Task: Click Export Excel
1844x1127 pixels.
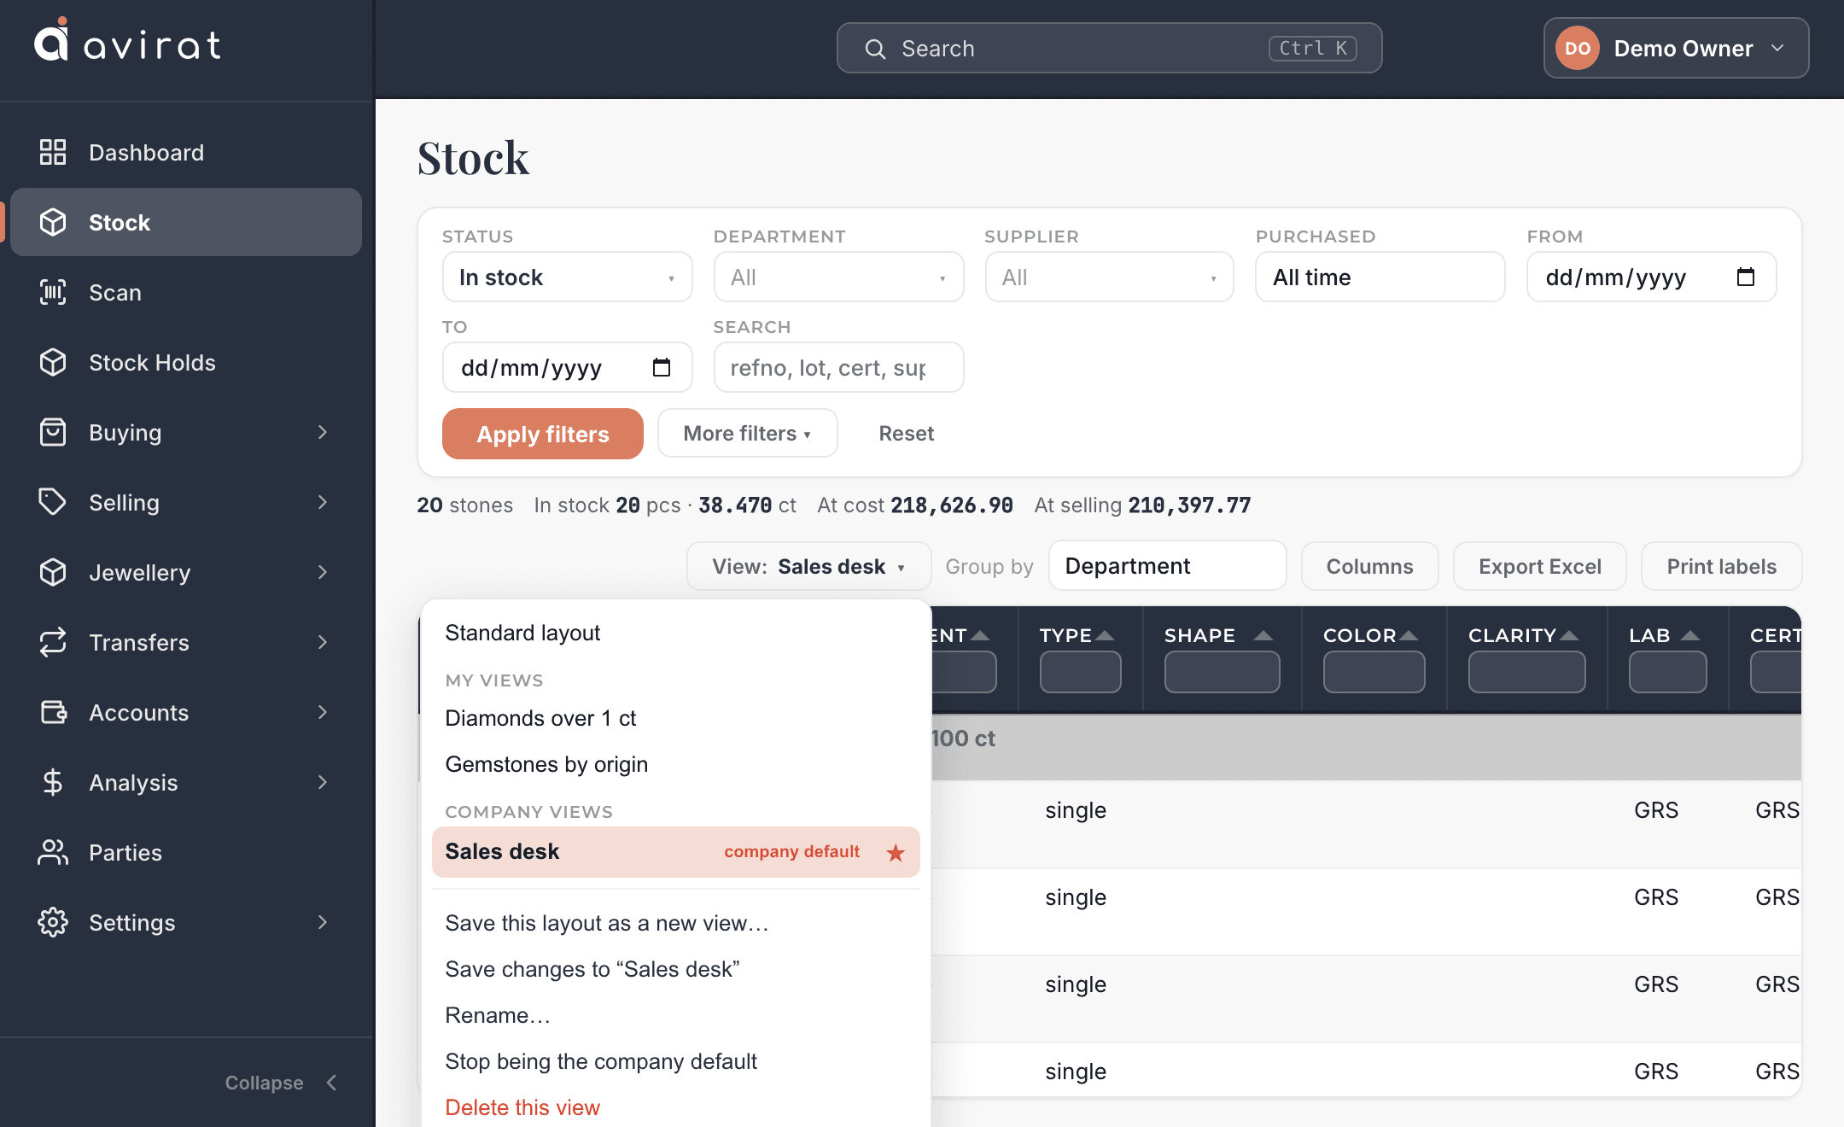Action: point(1540,566)
